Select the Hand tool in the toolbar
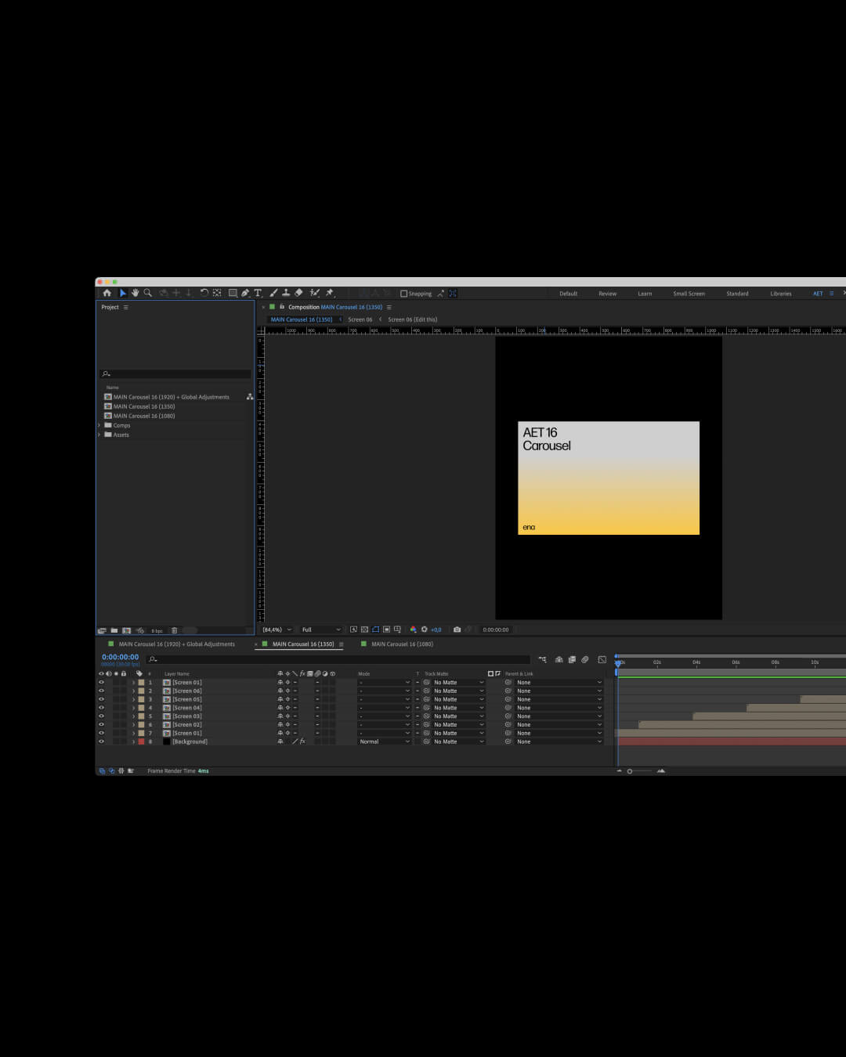 tap(135, 293)
